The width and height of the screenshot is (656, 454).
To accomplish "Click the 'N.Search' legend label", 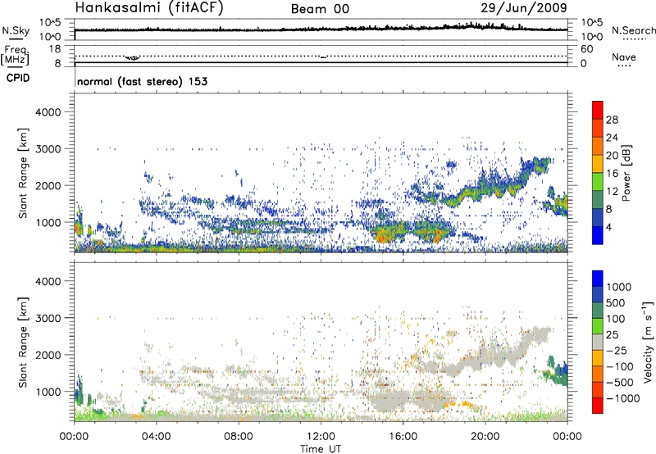I will [633, 30].
